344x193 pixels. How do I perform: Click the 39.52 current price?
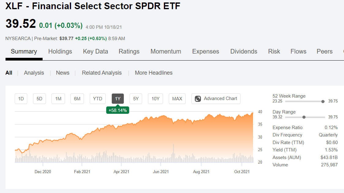(x=21, y=24)
